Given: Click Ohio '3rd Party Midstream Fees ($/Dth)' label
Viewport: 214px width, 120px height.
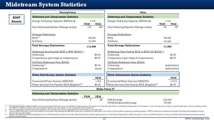Looking at the screenshot, I should click(x=126, y=62).
